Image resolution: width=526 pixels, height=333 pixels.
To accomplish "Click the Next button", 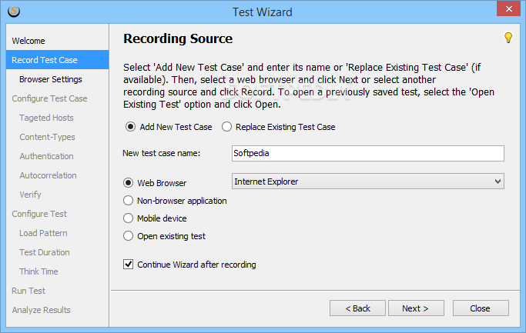I will pyautogui.click(x=416, y=308).
